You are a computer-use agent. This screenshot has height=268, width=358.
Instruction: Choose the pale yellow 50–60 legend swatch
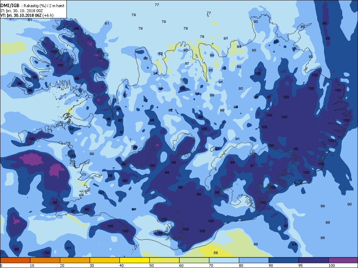click(164, 260)
